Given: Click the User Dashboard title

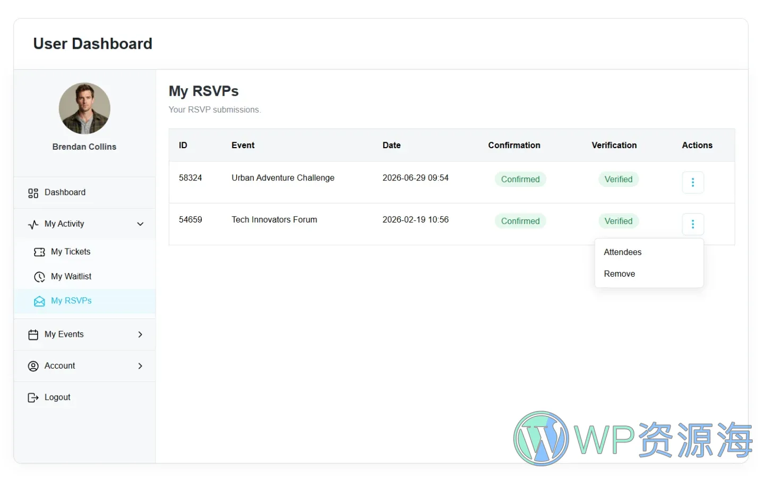Looking at the screenshot, I should point(93,44).
